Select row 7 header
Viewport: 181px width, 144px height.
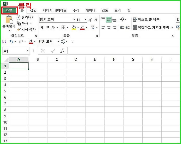click(5, 103)
